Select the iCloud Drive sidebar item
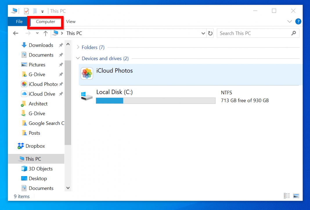 click(42, 94)
